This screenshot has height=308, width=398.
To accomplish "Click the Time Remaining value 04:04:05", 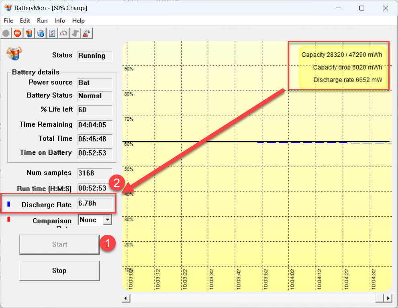I will (95, 125).
